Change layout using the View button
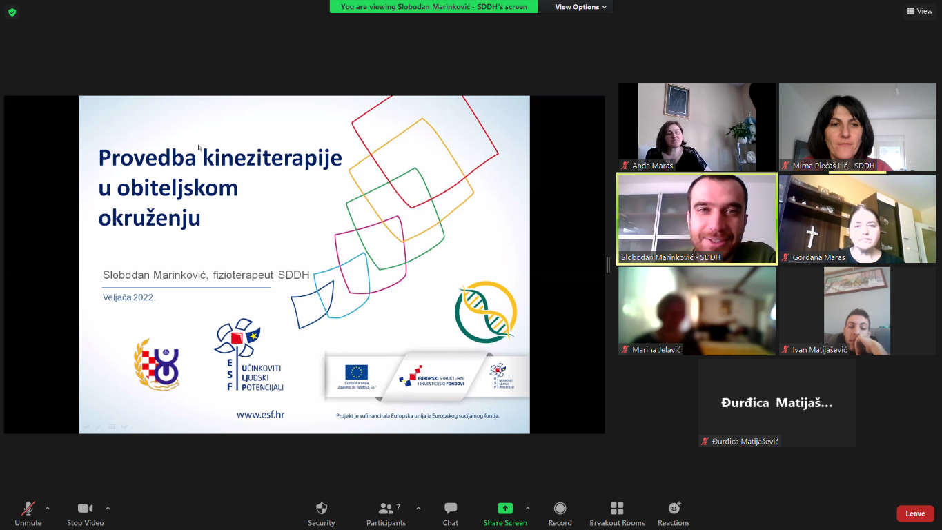Screen dimensions: 942x530 click(920, 11)
